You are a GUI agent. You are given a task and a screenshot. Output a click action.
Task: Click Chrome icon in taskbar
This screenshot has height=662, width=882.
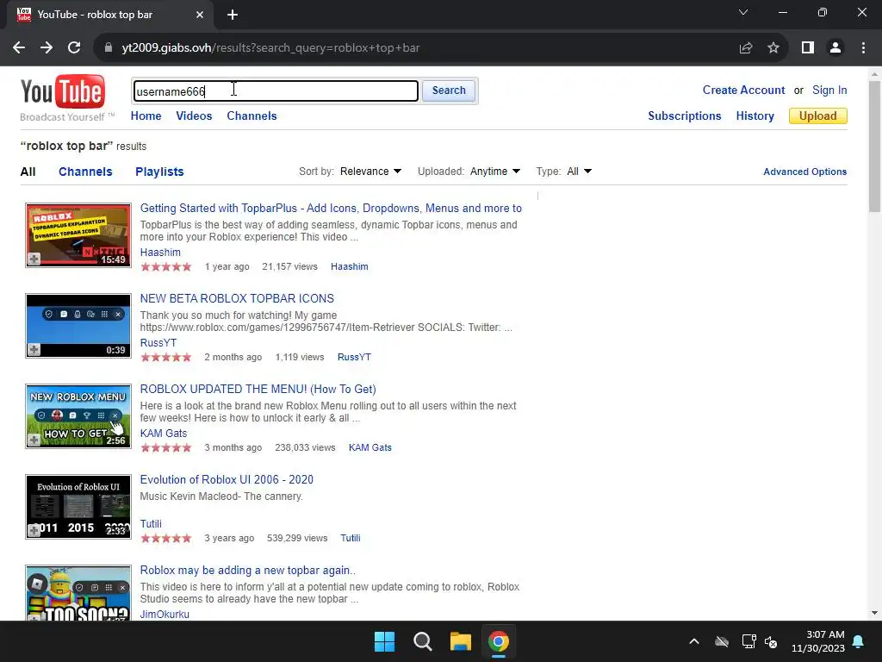tap(499, 641)
